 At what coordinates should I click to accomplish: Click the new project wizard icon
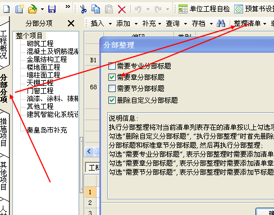point(20,9)
